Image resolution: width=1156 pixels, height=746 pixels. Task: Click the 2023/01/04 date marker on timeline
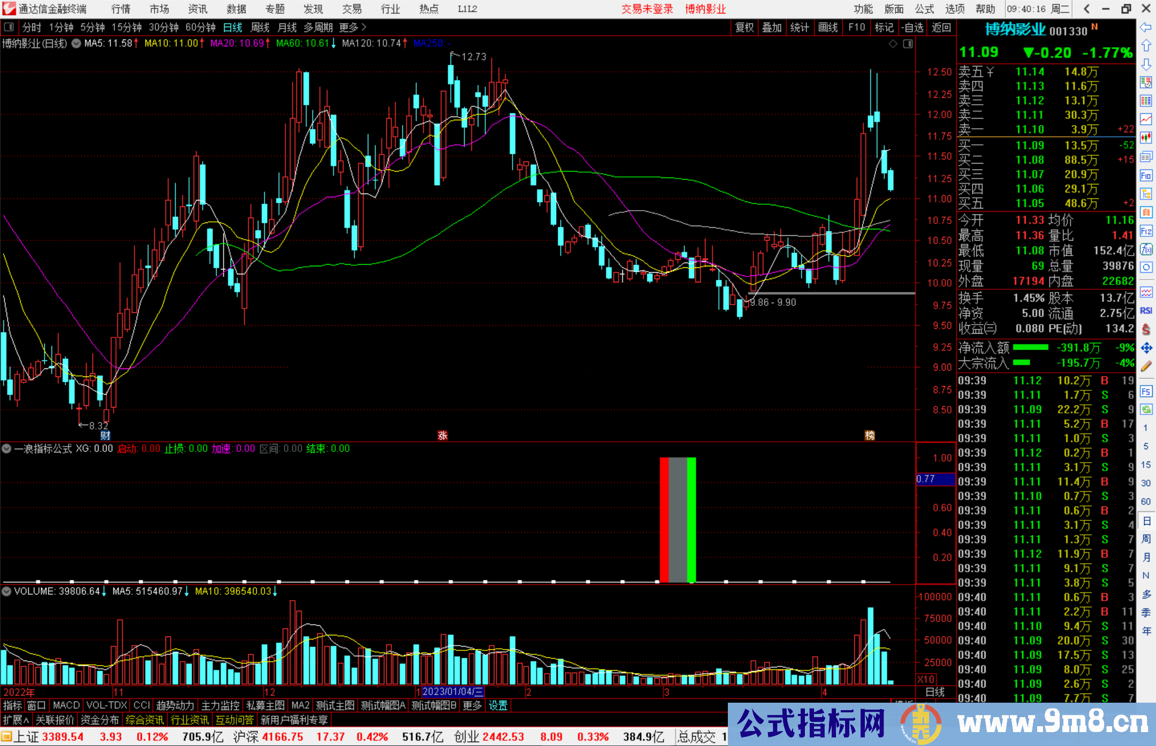[x=452, y=692]
